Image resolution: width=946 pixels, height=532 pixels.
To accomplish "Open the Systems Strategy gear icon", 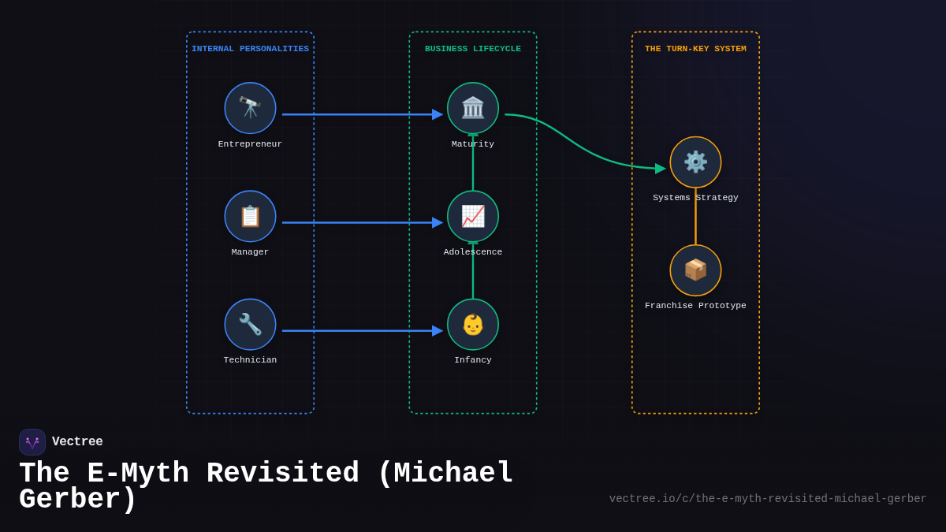I will coord(695,162).
